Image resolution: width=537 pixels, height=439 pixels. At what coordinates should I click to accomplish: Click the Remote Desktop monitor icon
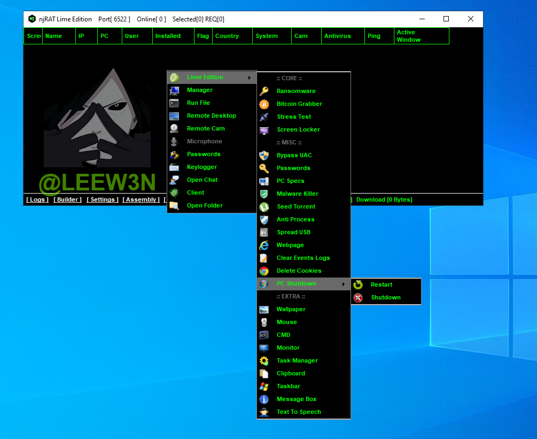point(174,116)
